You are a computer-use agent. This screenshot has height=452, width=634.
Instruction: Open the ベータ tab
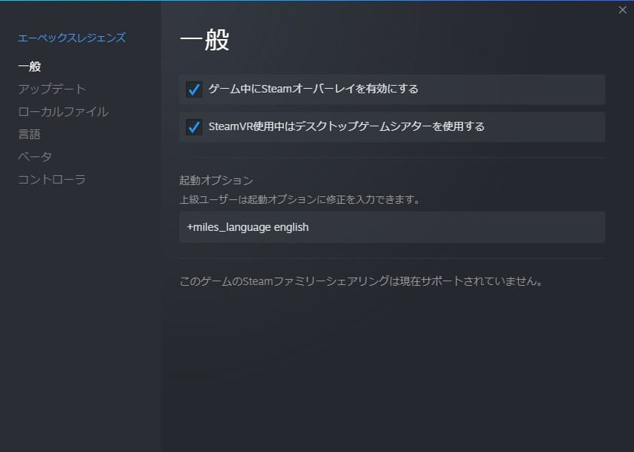(35, 157)
